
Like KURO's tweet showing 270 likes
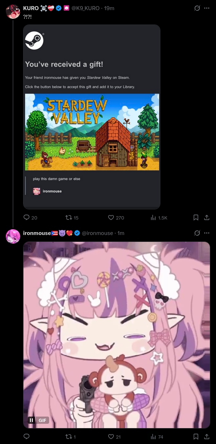click(111, 218)
